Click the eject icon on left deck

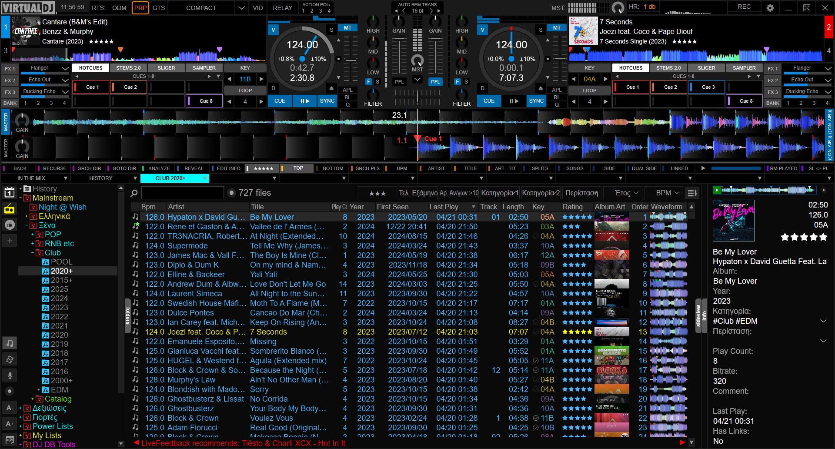coord(331,88)
